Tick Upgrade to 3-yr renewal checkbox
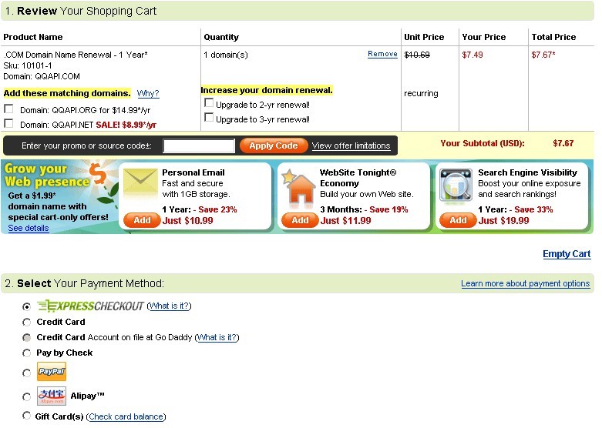The width and height of the screenshot is (602, 428). 209,117
